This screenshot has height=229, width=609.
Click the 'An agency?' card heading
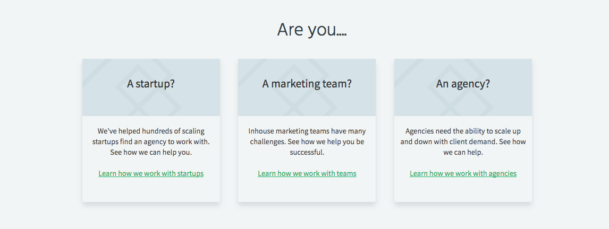(463, 84)
